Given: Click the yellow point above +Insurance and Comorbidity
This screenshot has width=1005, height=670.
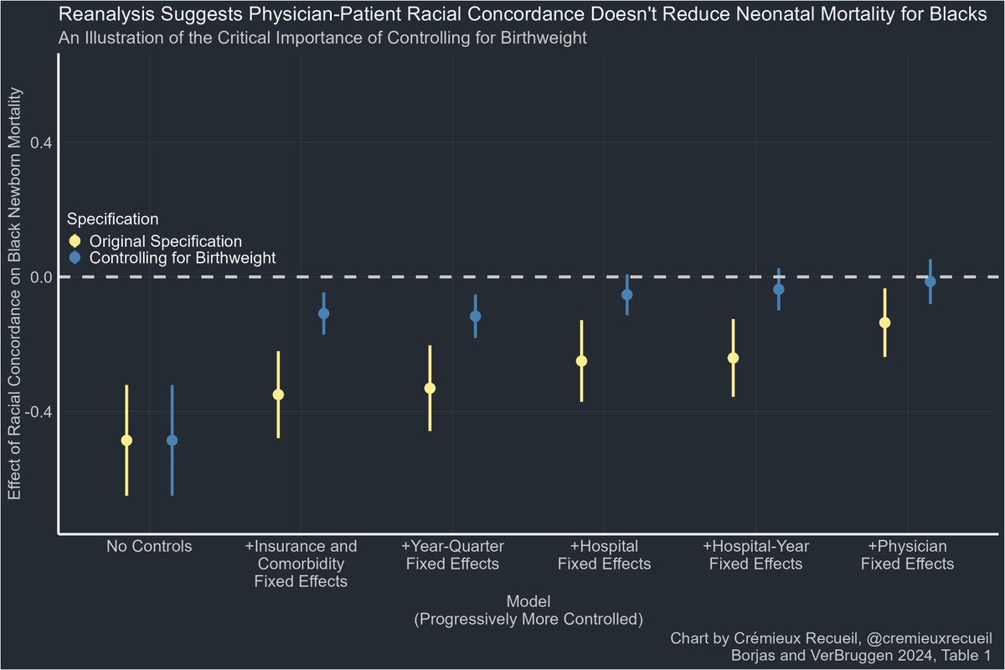Looking at the screenshot, I should tap(278, 394).
